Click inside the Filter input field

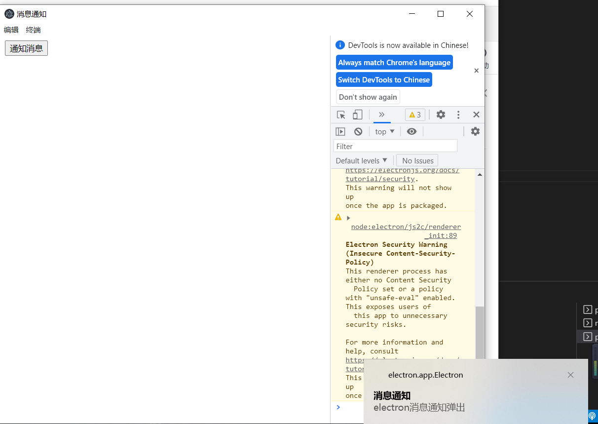(x=395, y=146)
